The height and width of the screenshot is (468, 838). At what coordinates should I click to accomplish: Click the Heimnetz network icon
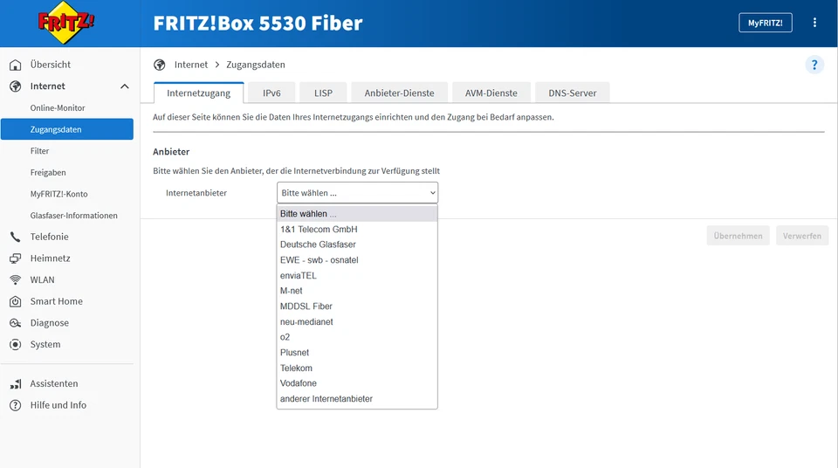click(x=16, y=258)
